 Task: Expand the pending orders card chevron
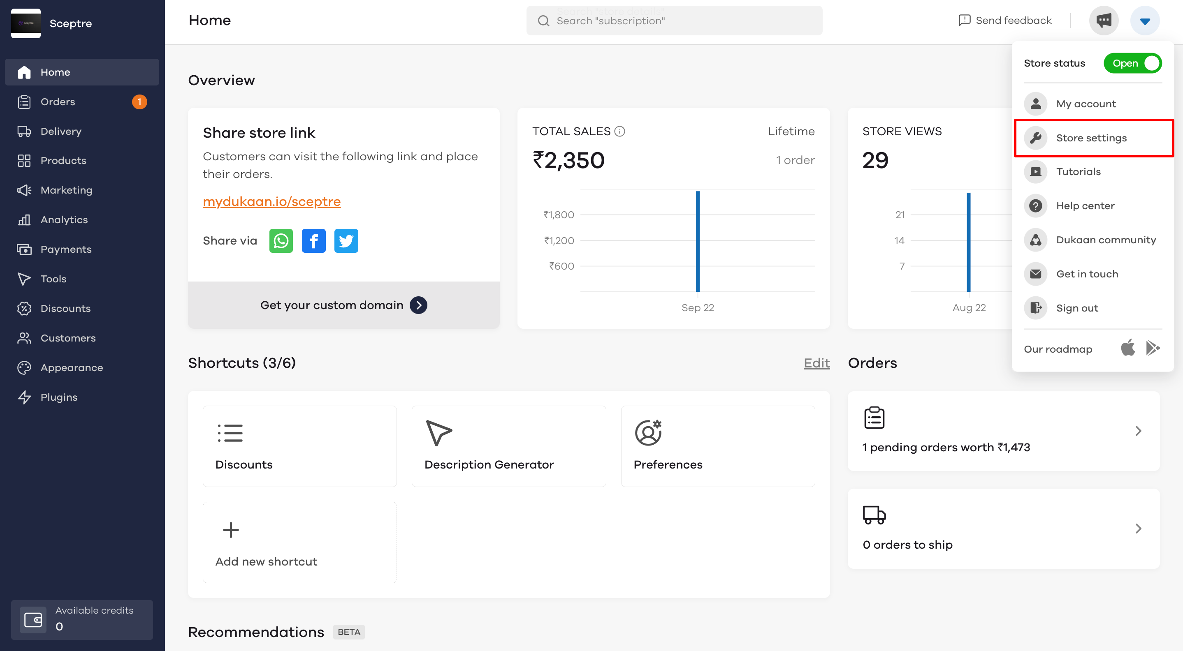click(1139, 431)
